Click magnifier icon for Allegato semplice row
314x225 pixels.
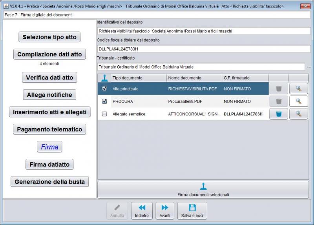[299, 114]
